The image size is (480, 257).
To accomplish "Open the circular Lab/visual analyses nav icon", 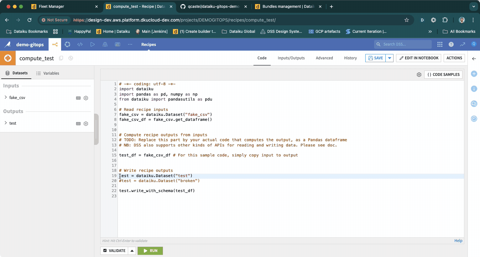I will (x=67, y=44).
